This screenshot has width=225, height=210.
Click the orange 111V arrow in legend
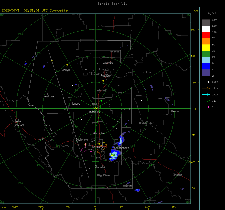[x=206, y=88]
